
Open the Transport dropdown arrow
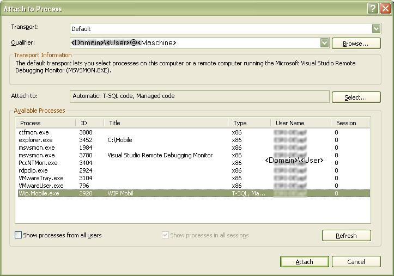tap(376, 29)
